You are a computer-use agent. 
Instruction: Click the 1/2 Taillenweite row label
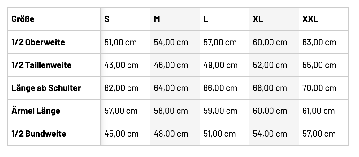(41, 65)
